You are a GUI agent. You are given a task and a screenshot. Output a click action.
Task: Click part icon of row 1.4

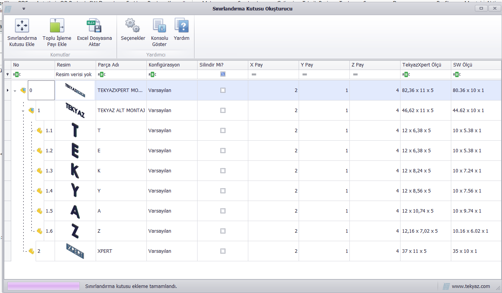(x=40, y=191)
